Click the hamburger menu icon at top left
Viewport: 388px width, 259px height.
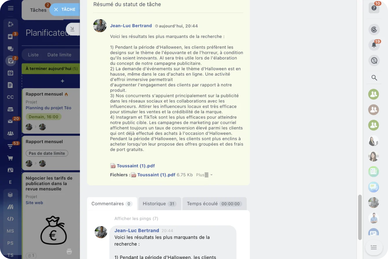click(11, 8)
